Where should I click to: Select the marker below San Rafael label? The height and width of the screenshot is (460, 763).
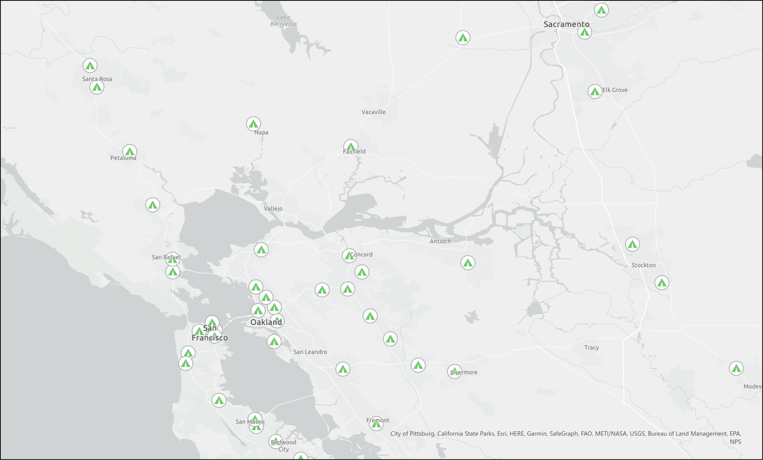[x=173, y=272]
